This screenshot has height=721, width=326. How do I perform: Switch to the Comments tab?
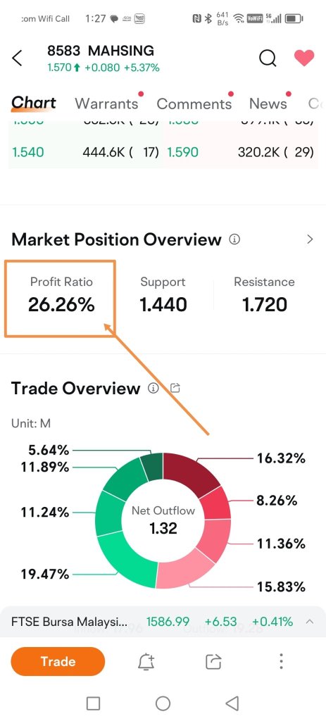point(194,104)
